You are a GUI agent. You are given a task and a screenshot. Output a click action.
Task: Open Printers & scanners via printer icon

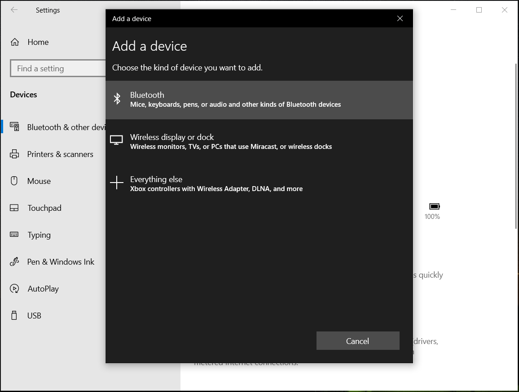point(14,154)
